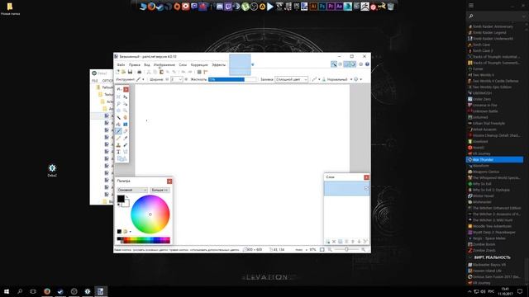The height and width of the screenshot is (297, 529).
Task: Click Firefox icon on the taskbar
Action: tap(47, 291)
